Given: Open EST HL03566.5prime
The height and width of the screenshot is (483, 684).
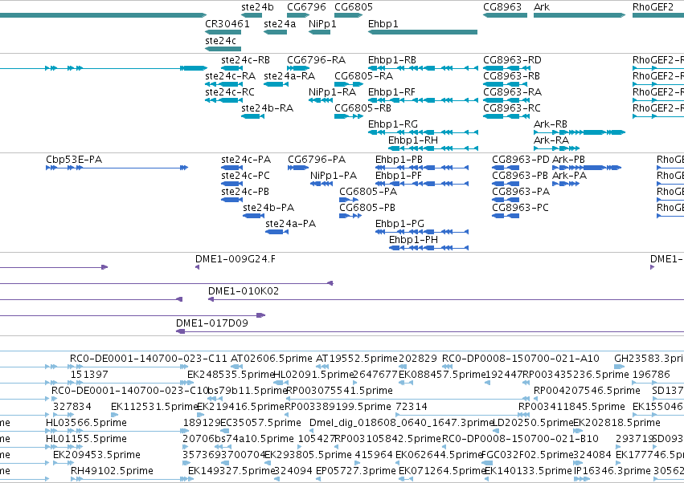Looking at the screenshot, I should click(x=86, y=423).
